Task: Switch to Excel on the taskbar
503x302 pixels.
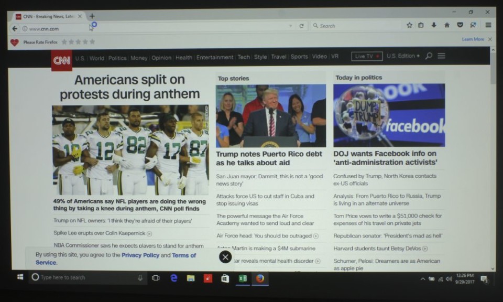Action: coord(243,278)
